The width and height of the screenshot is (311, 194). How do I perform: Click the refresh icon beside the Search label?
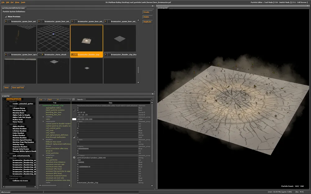pos(74,100)
